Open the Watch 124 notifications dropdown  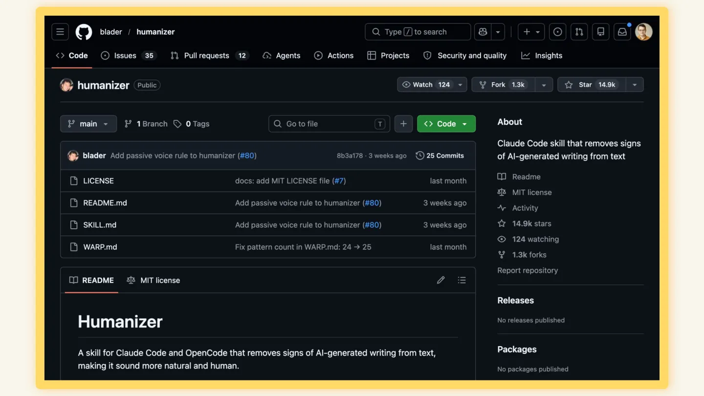pos(432,85)
